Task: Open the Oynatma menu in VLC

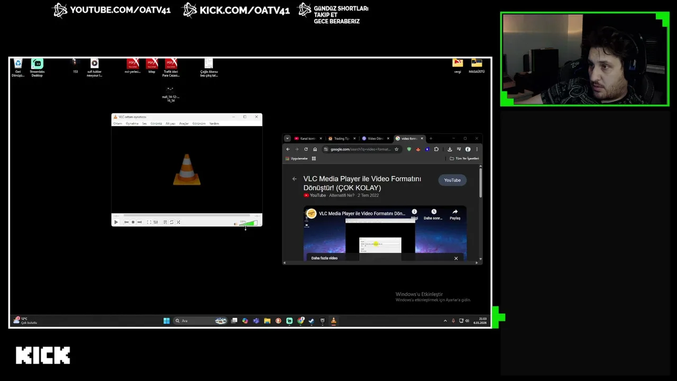Action: coord(132,123)
